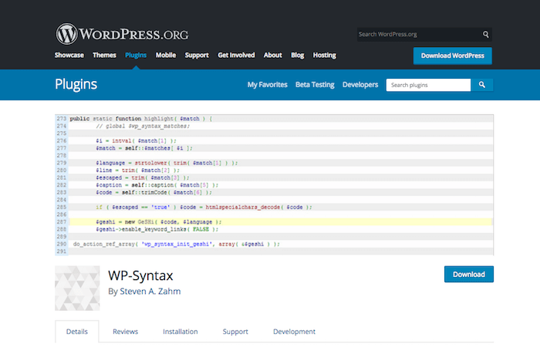The height and width of the screenshot is (358, 540).
Task: Switch to the plugin Support tab
Action: pyautogui.click(x=235, y=332)
